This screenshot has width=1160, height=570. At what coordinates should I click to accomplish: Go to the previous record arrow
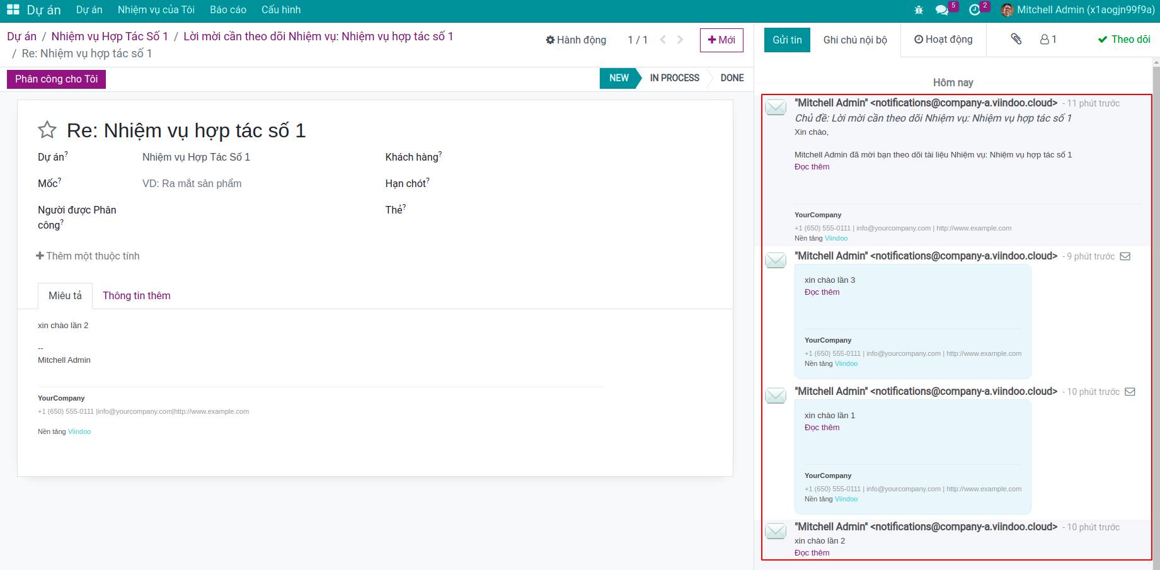click(663, 40)
